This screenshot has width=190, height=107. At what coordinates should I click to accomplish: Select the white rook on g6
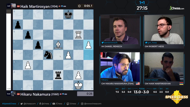[78, 35]
